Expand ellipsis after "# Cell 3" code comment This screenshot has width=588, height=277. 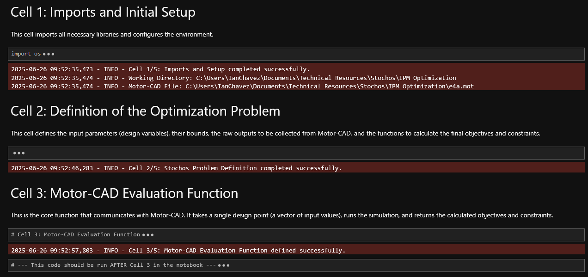click(x=148, y=235)
